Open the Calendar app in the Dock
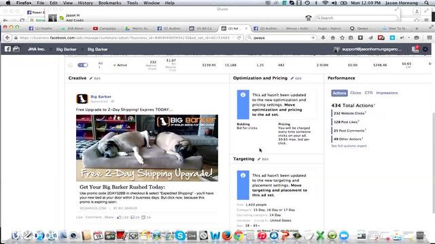The height and width of the screenshot is (244, 435). point(98,236)
